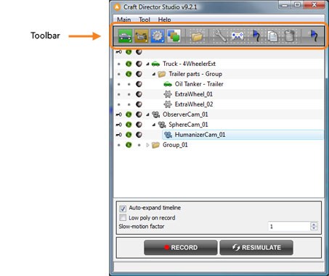Check the Low poly on record checkbox

click(x=123, y=217)
